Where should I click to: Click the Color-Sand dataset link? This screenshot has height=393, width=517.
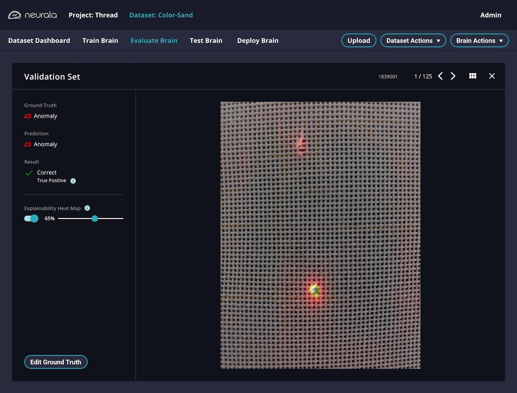[161, 15]
